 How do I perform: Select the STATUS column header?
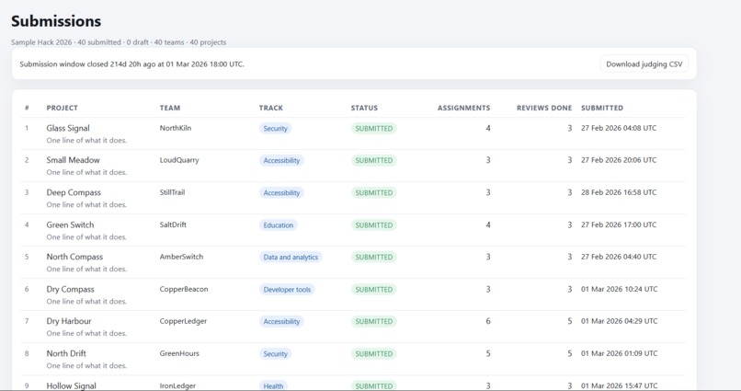click(x=364, y=108)
